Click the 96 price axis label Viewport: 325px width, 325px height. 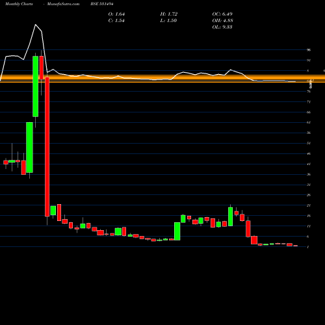[x=309, y=50]
